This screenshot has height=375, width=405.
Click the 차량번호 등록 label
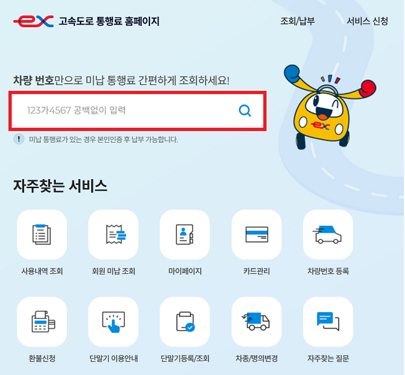[x=328, y=271]
